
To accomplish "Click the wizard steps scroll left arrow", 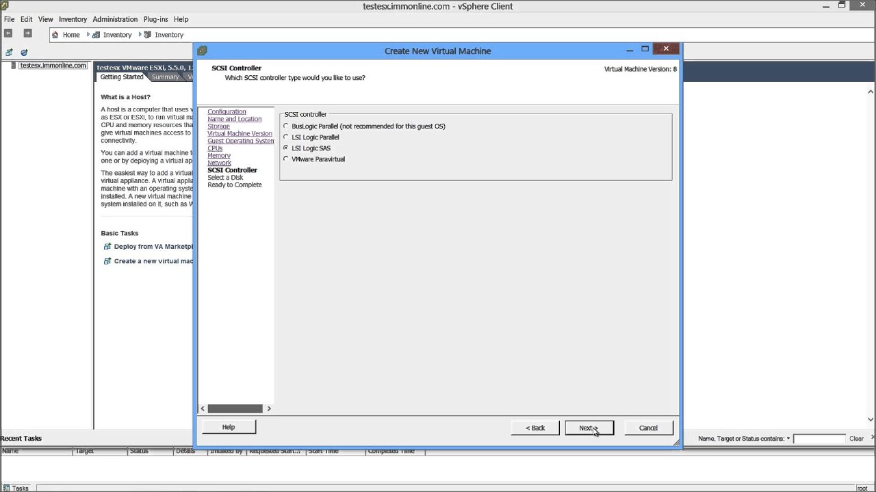I will (203, 409).
